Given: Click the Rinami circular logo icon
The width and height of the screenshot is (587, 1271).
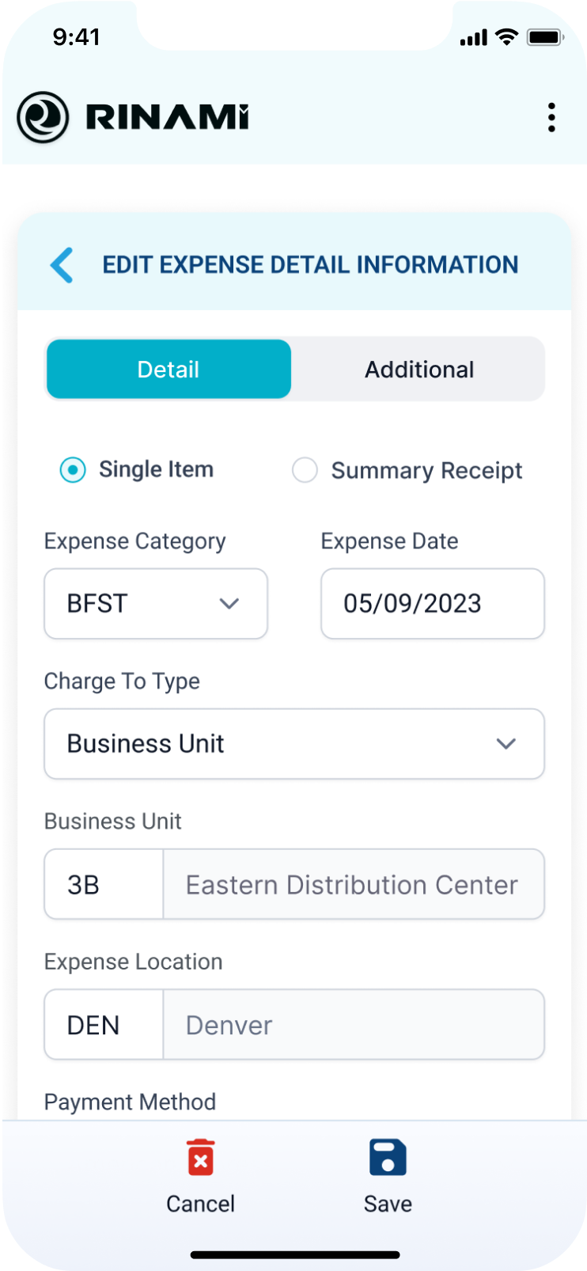Looking at the screenshot, I should 44,117.
